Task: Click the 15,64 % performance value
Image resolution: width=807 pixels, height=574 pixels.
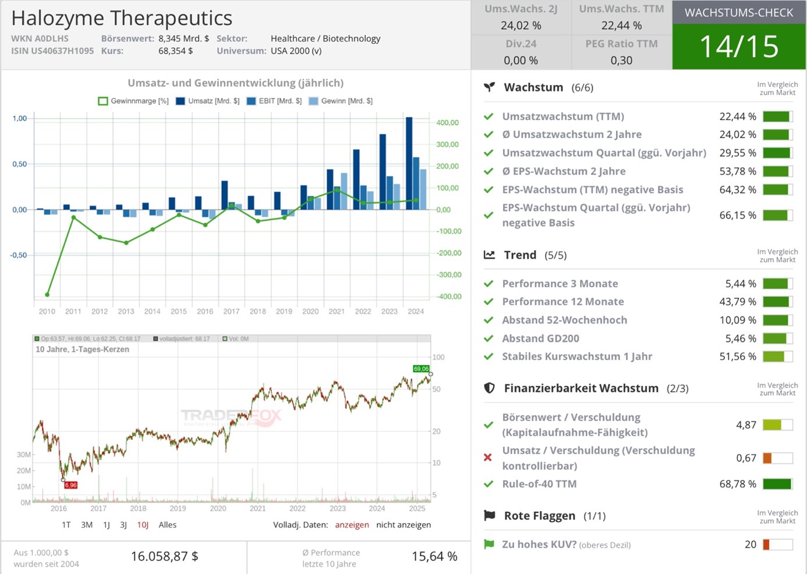Action: coord(434,557)
